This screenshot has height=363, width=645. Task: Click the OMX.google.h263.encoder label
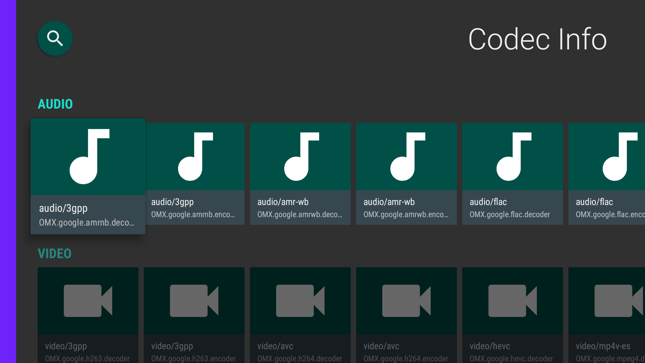193,358
